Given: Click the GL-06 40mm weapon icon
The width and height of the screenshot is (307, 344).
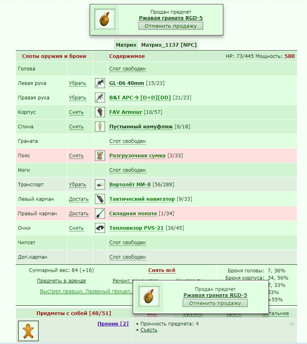Looking at the screenshot, I should click(100, 83).
